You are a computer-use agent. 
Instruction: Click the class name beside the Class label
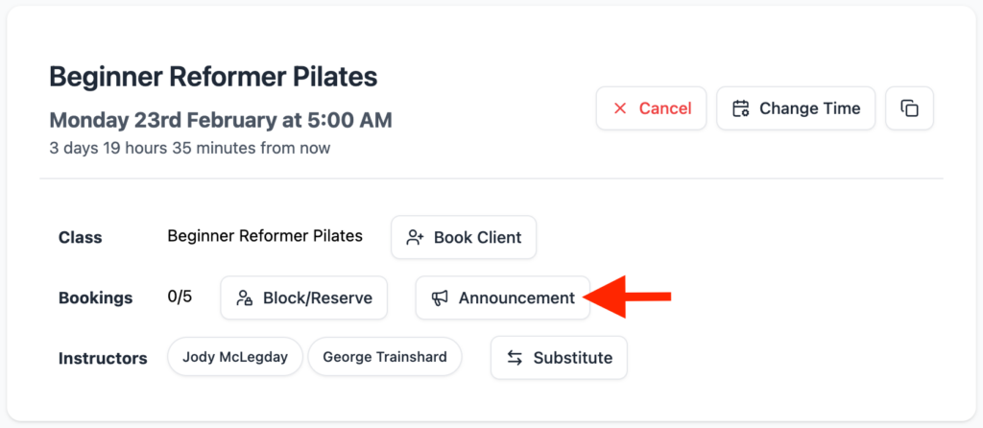(x=265, y=236)
